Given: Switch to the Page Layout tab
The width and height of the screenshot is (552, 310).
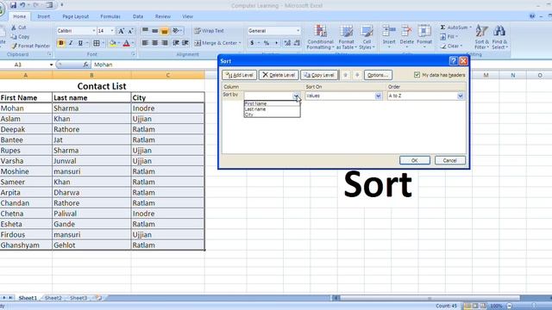Looking at the screenshot, I should click(x=75, y=16).
